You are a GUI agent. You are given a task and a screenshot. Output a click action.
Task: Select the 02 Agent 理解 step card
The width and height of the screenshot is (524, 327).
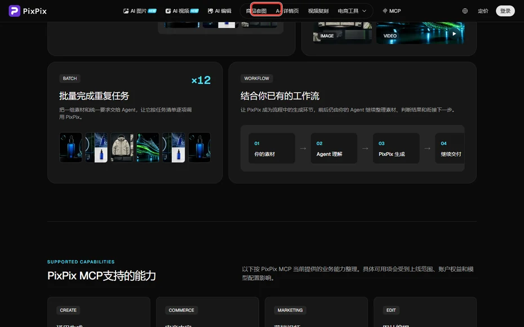pos(334,148)
